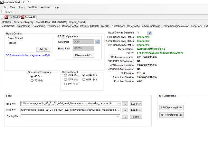Click the <new> toolbar item
This screenshot has width=208, height=141.
tap(8, 12)
